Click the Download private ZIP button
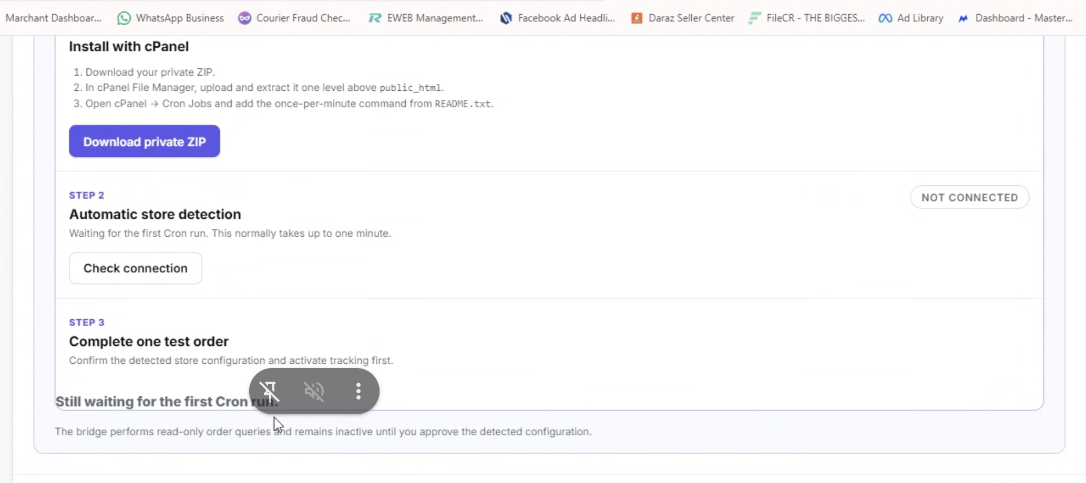 click(145, 141)
